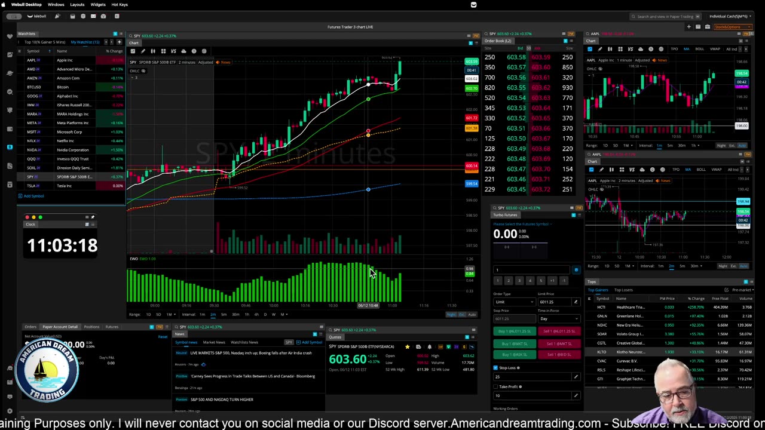Toggle the Stop-Loss checkbox
Screen dimensions: 765x430
495,368
